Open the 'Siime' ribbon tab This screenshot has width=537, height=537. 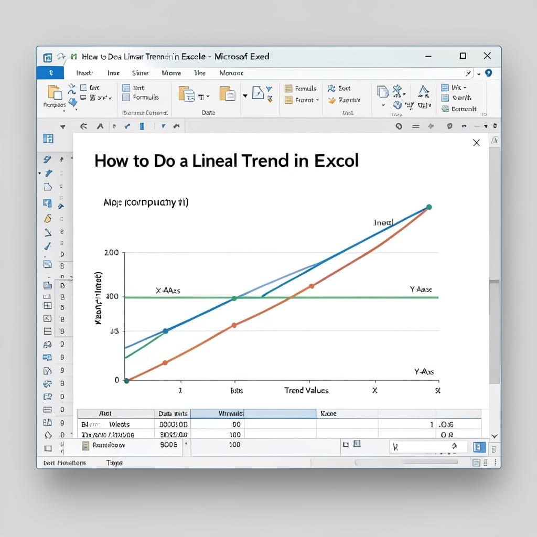[x=140, y=73]
